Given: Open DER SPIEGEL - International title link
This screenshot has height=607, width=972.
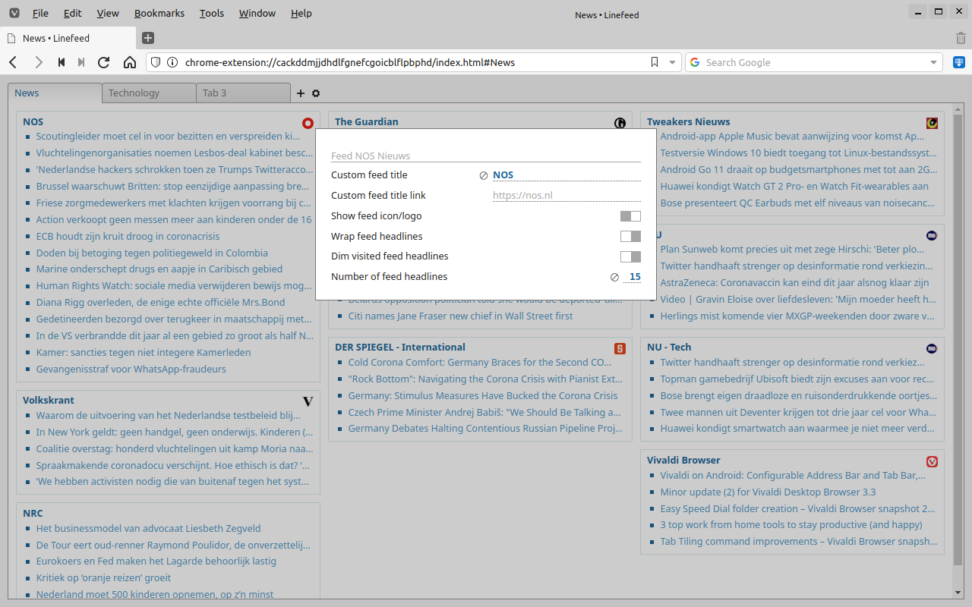Looking at the screenshot, I should pos(400,347).
